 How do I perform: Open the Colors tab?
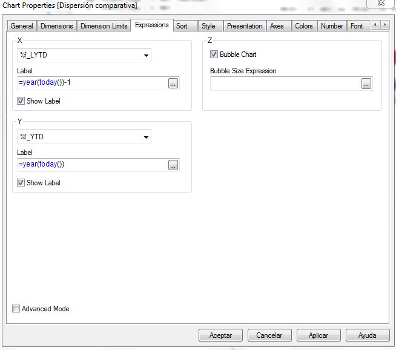(303, 26)
